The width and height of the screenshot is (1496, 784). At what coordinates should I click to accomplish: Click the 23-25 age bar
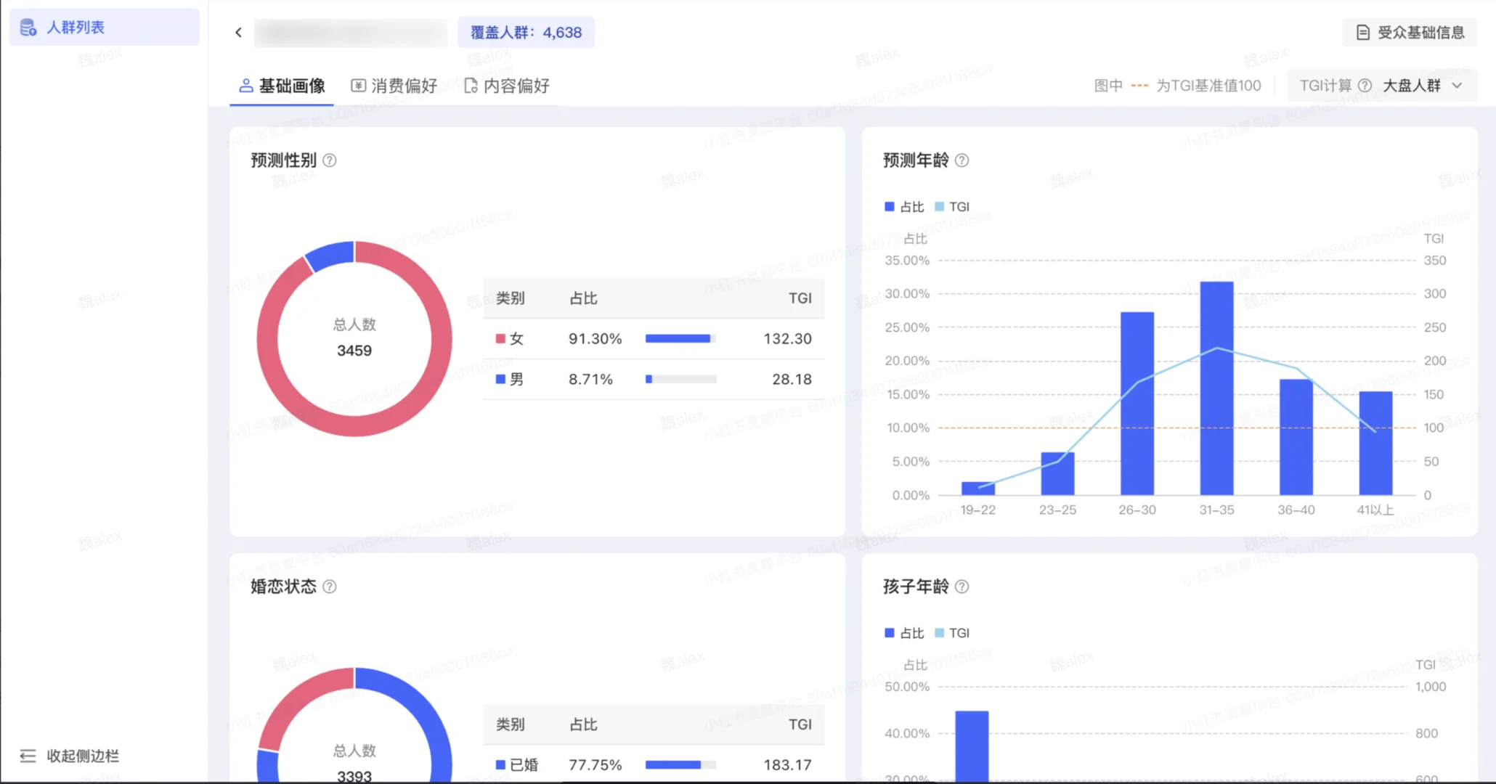[1057, 474]
